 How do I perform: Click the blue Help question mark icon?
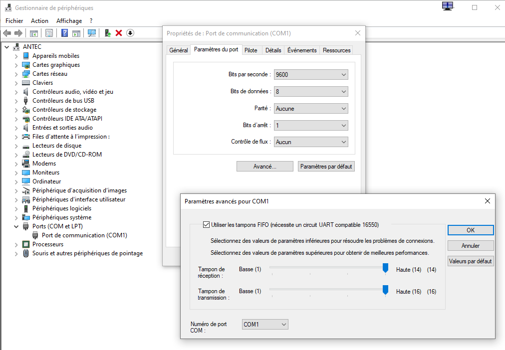pos(65,33)
